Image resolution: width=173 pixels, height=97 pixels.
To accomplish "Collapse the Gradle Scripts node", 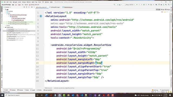I will pyautogui.click(x=4, y=27).
